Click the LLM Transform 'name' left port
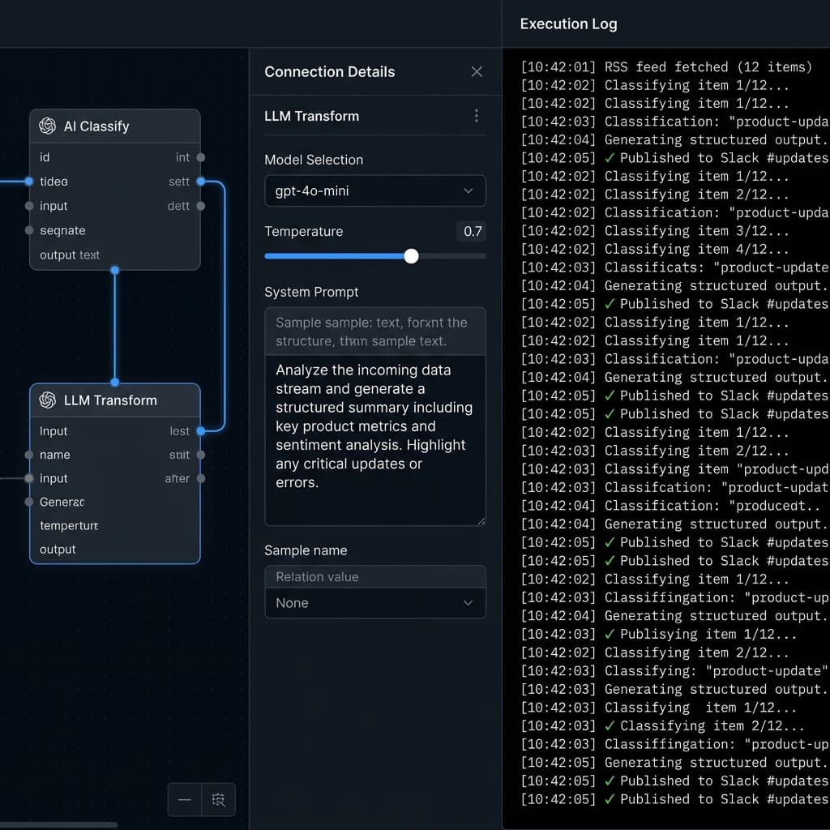Viewport: 830px width, 830px height. (29, 455)
